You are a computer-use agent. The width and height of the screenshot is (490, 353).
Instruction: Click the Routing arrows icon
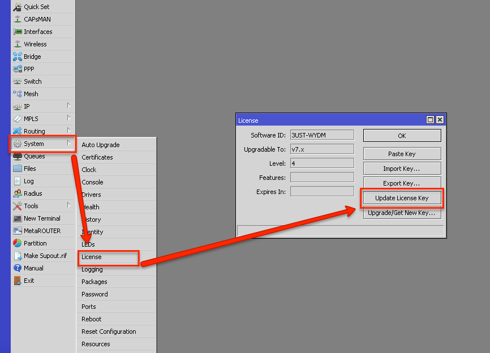(x=18, y=131)
